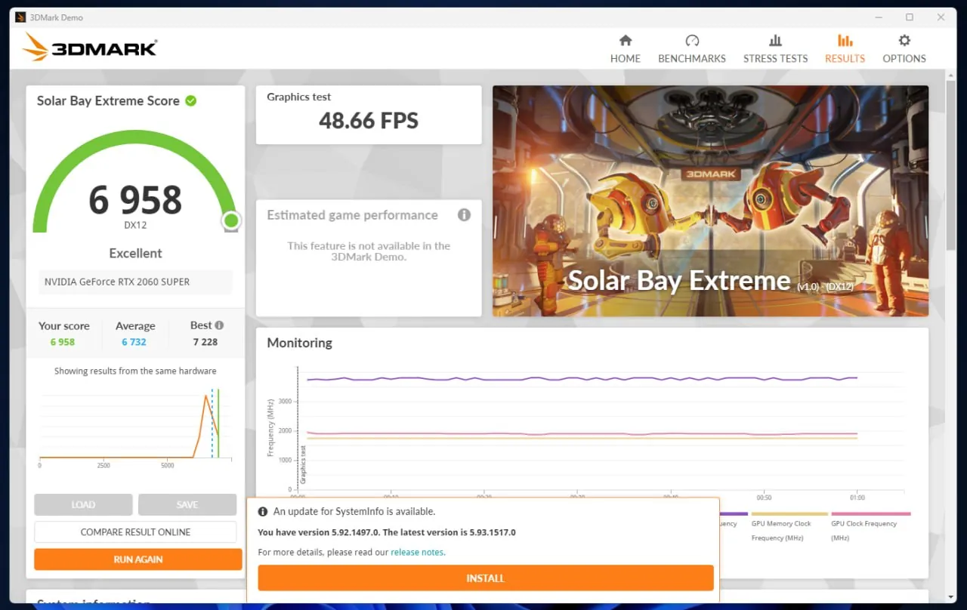Open the HOME tab

(625, 49)
